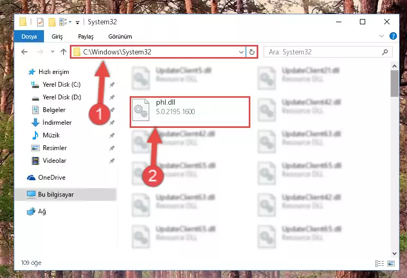Open the view layout options icon in title bar
The width and height of the screenshot is (407, 278).
point(64,22)
